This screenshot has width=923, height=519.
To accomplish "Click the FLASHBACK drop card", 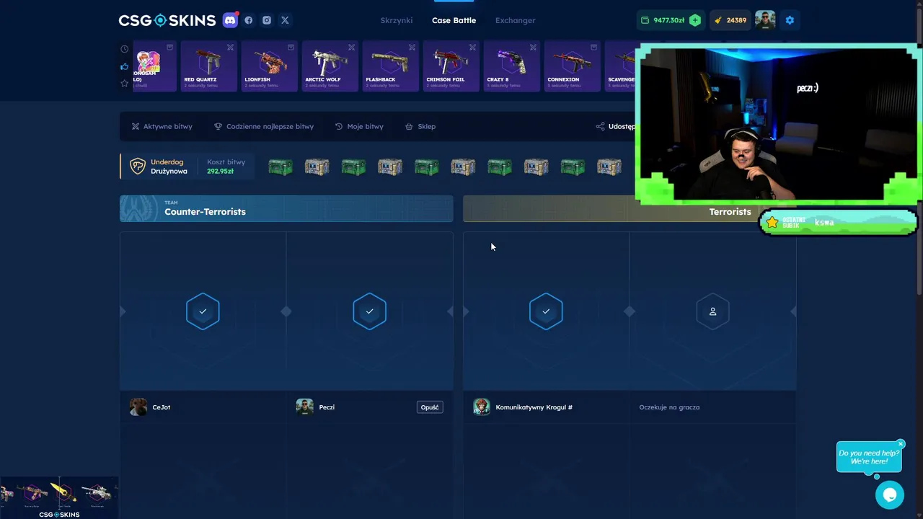I will [x=391, y=66].
